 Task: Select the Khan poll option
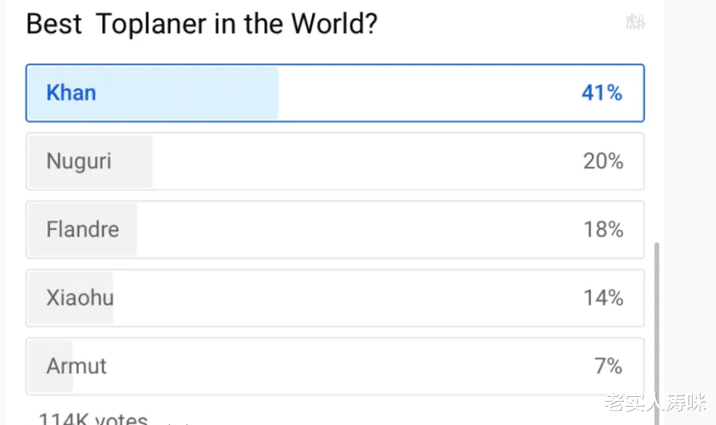334,93
